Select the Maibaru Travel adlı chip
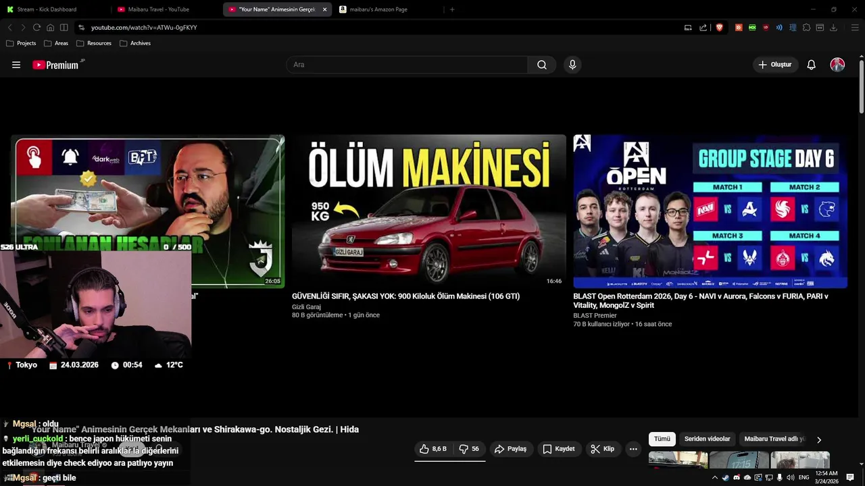The height and width of the screenshot is (486, 865). pyautogui.click(x=774, y=439)
